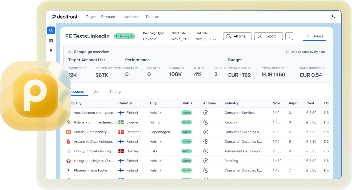Viewport: 352px width, 190px height.
Task: Play action for Arcane Artifact Antiques
Action: point(206,141)
